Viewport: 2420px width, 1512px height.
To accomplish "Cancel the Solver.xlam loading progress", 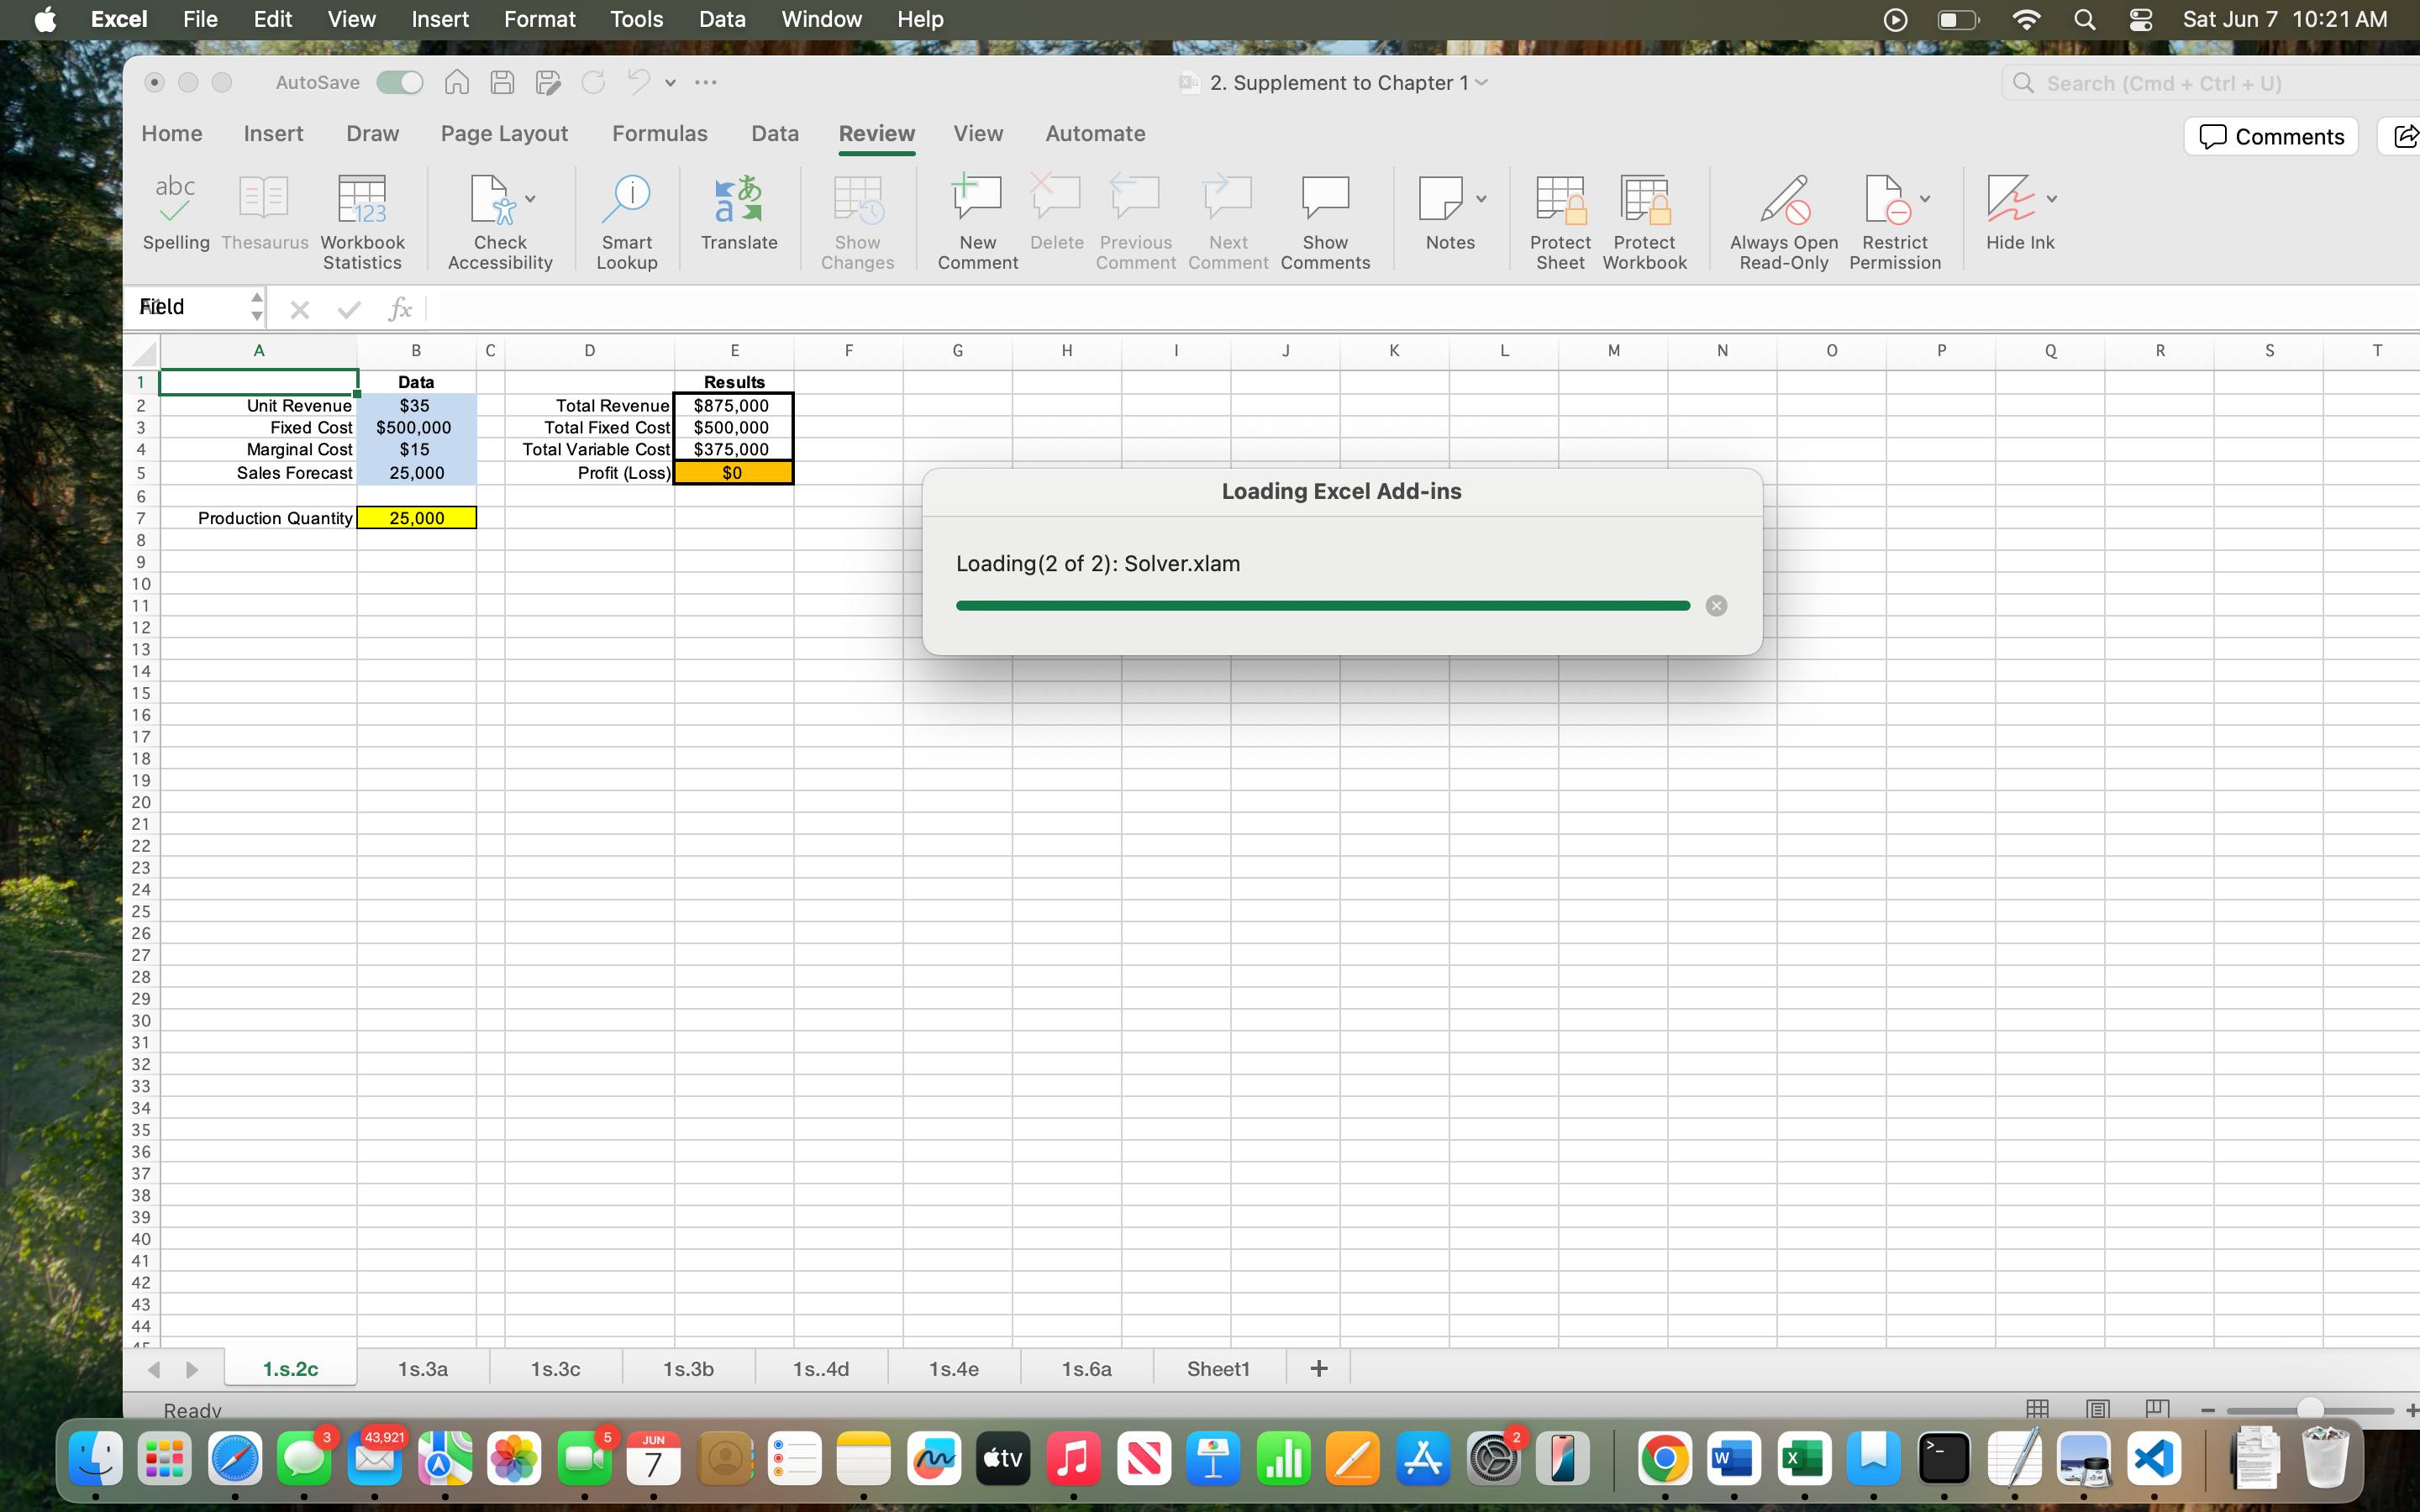I will (1715, 605).
